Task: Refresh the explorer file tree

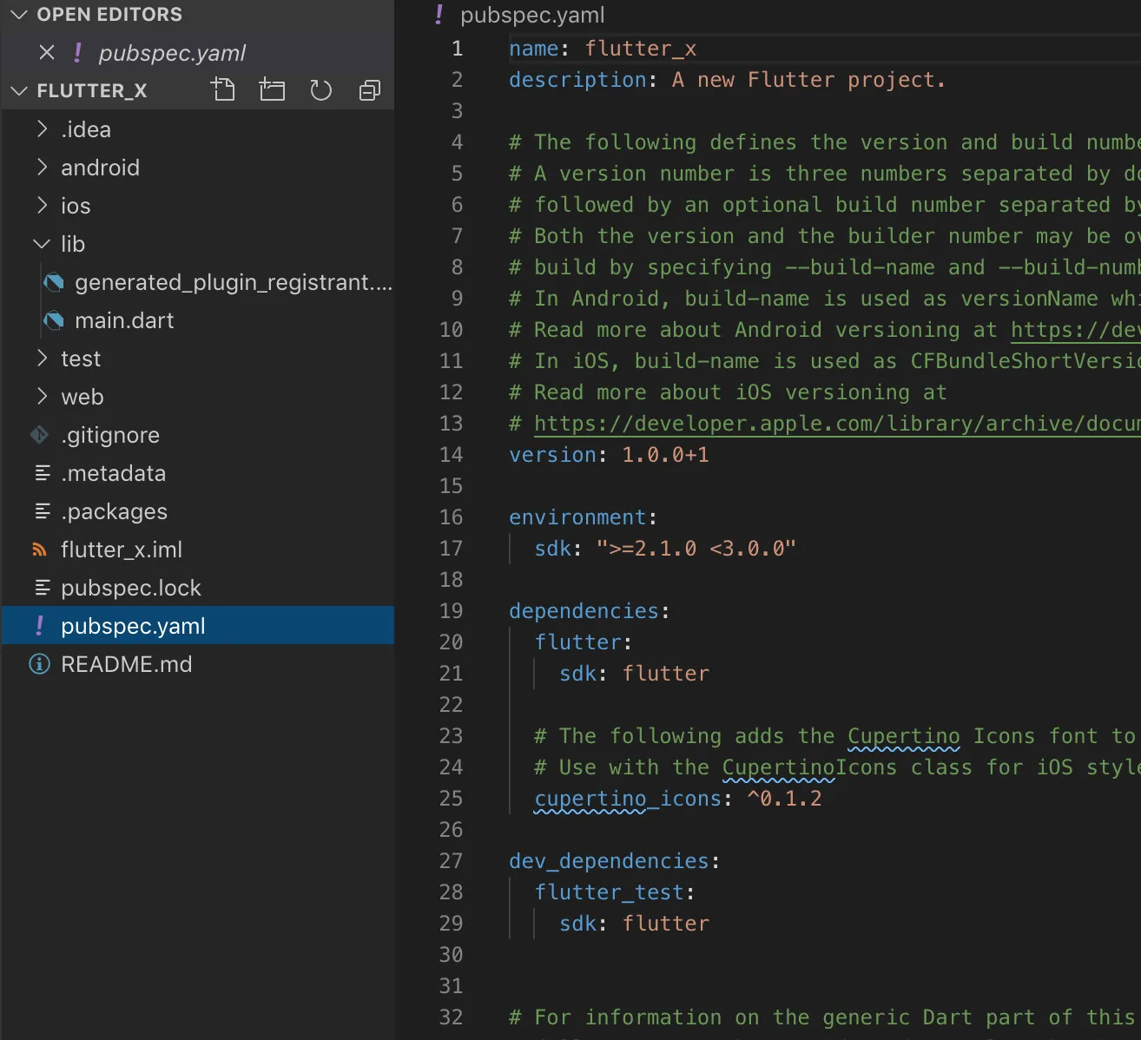Action: point(320,90)
